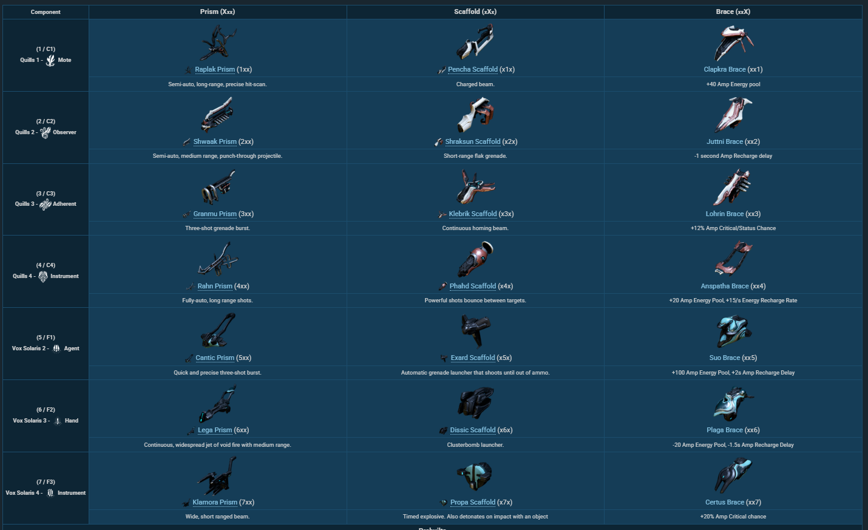Click the Quills Mote rank emblem
The height and width of the screenshot is (530, 868).
click(x=50, y=60)
